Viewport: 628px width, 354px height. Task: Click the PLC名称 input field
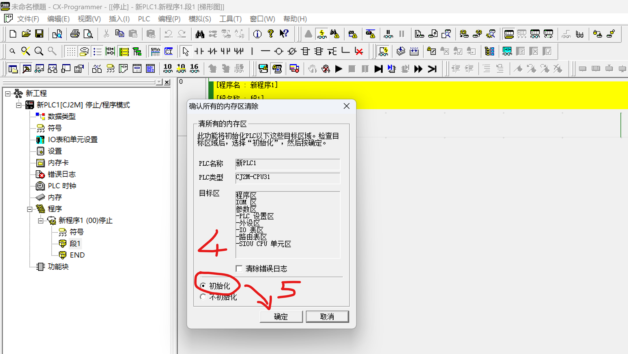[x=287, y=164]
